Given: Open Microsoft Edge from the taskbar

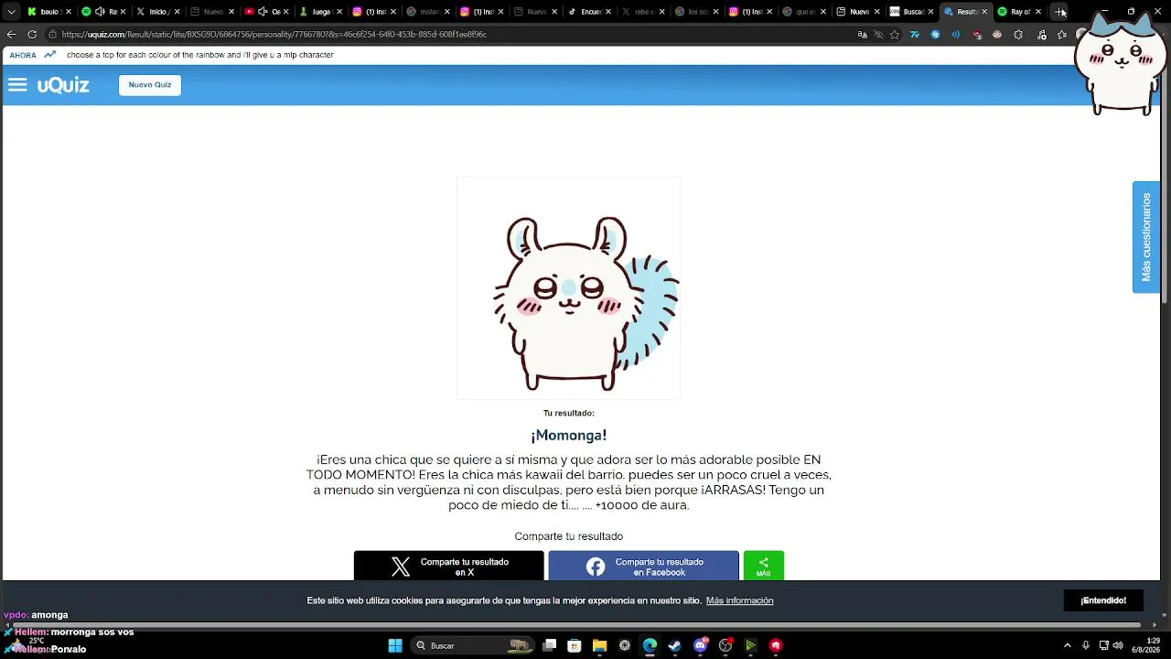Looking at the screenshot, I should pyautogui.click(x=650, y=645).
